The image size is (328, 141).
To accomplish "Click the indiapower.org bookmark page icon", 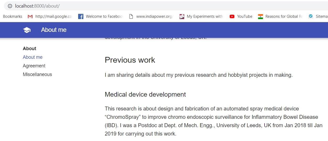I will (131, 16).
